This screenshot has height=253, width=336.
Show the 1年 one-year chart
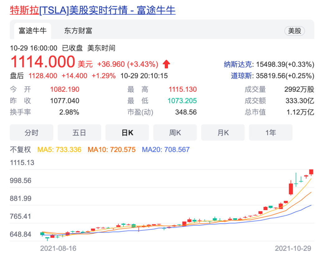271,133
